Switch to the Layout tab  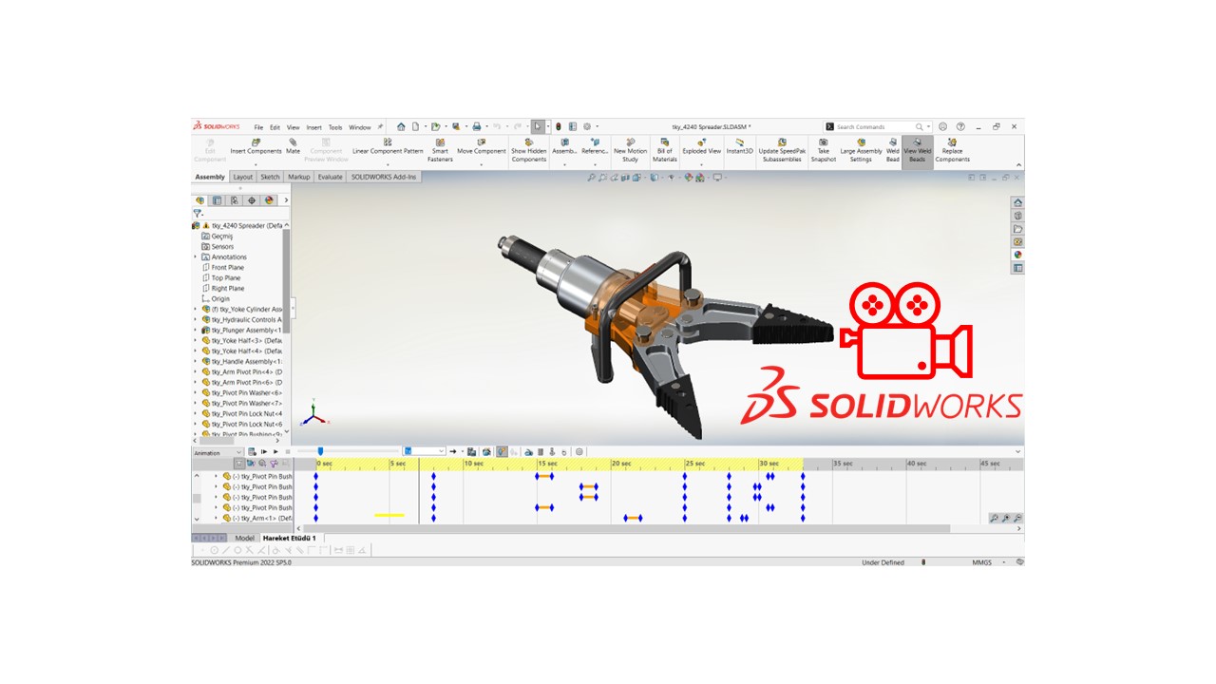click(x=243, y=177)
